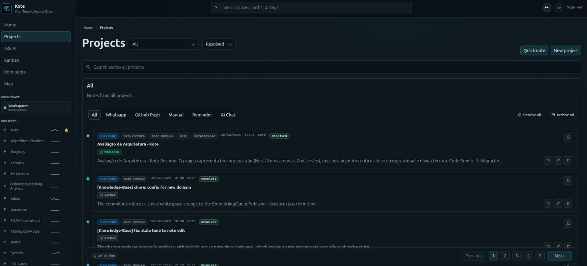Click the WhatsApp source badge on first note
The height and width of the screenshot is (266, 587).
click(x=109, y=152)
